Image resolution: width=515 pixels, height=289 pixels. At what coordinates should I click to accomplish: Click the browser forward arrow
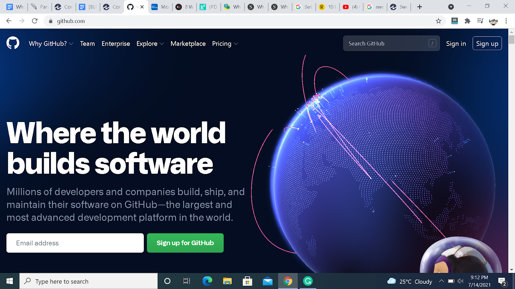click(22, 21)
